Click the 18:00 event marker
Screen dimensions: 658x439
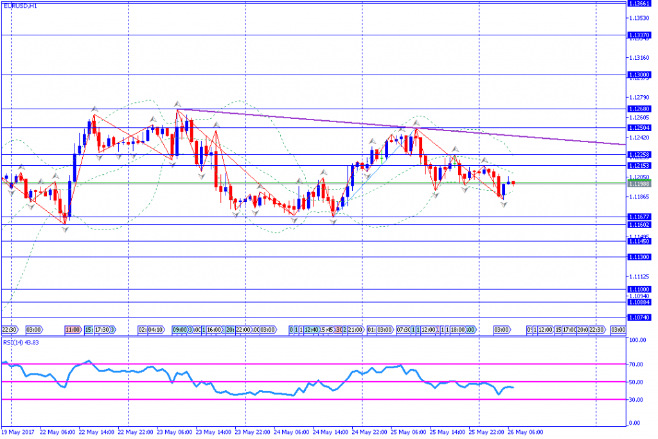pyautogui.click(x=458, y=330)
